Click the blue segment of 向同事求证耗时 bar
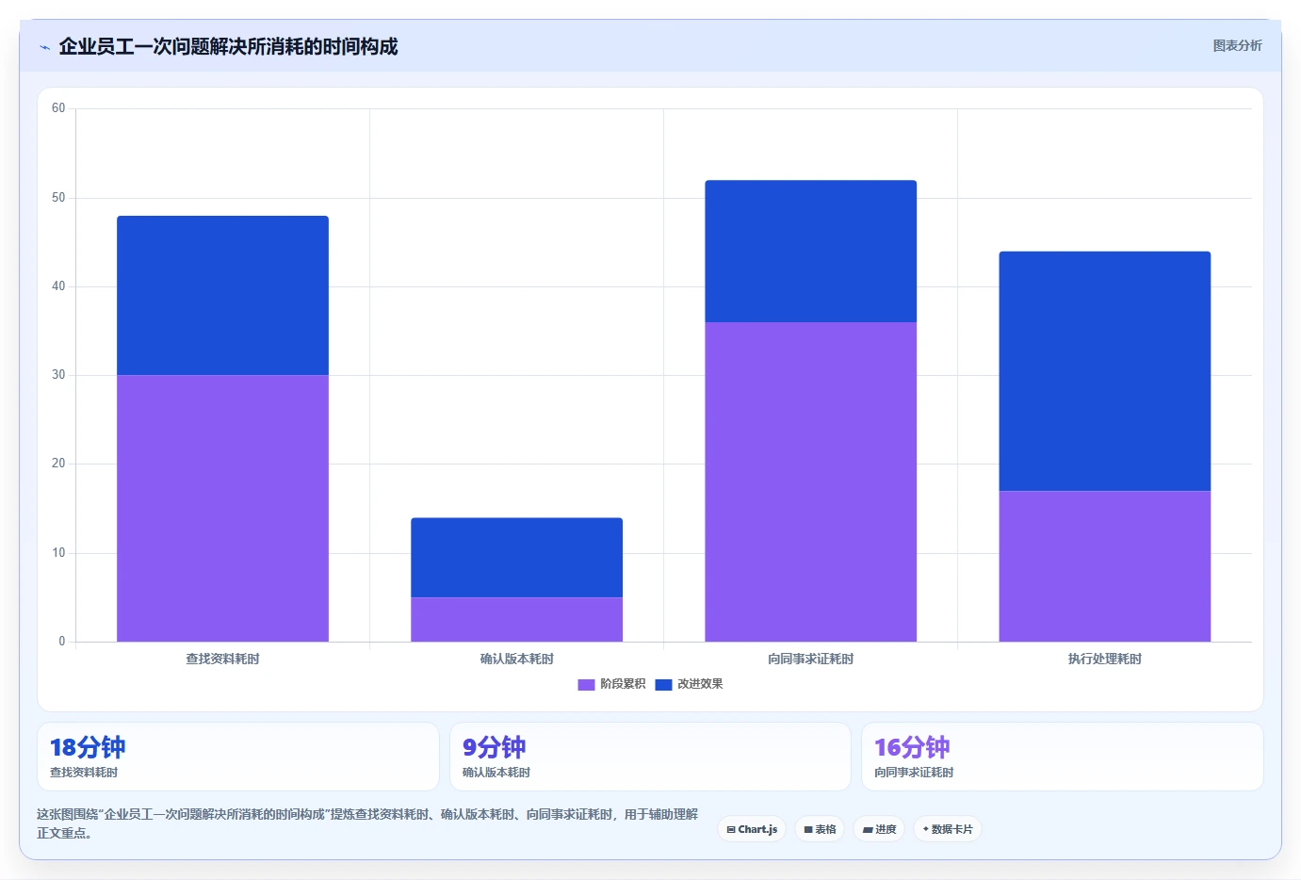This screenshot has height=880, width=1301. tap(810, 252)
